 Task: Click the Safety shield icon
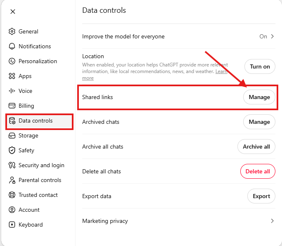12,150
